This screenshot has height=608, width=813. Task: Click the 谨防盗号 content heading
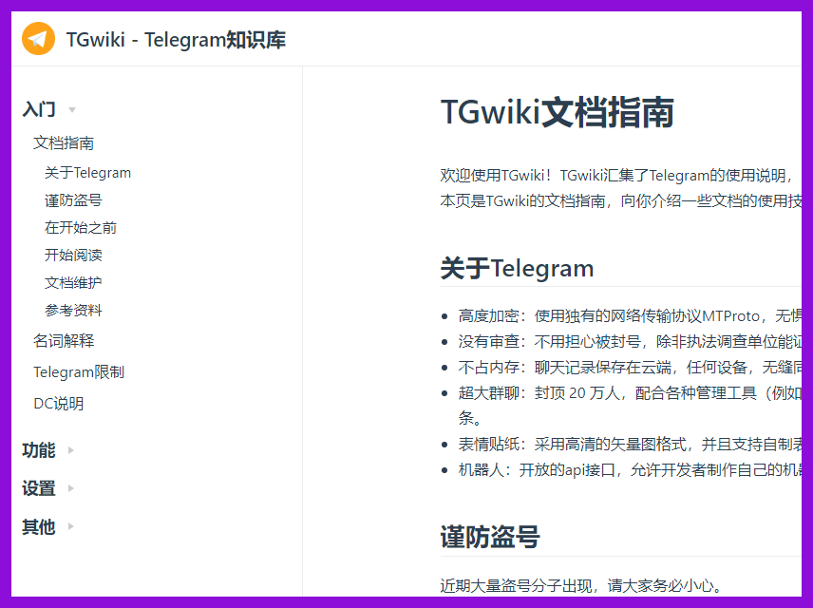490,537
